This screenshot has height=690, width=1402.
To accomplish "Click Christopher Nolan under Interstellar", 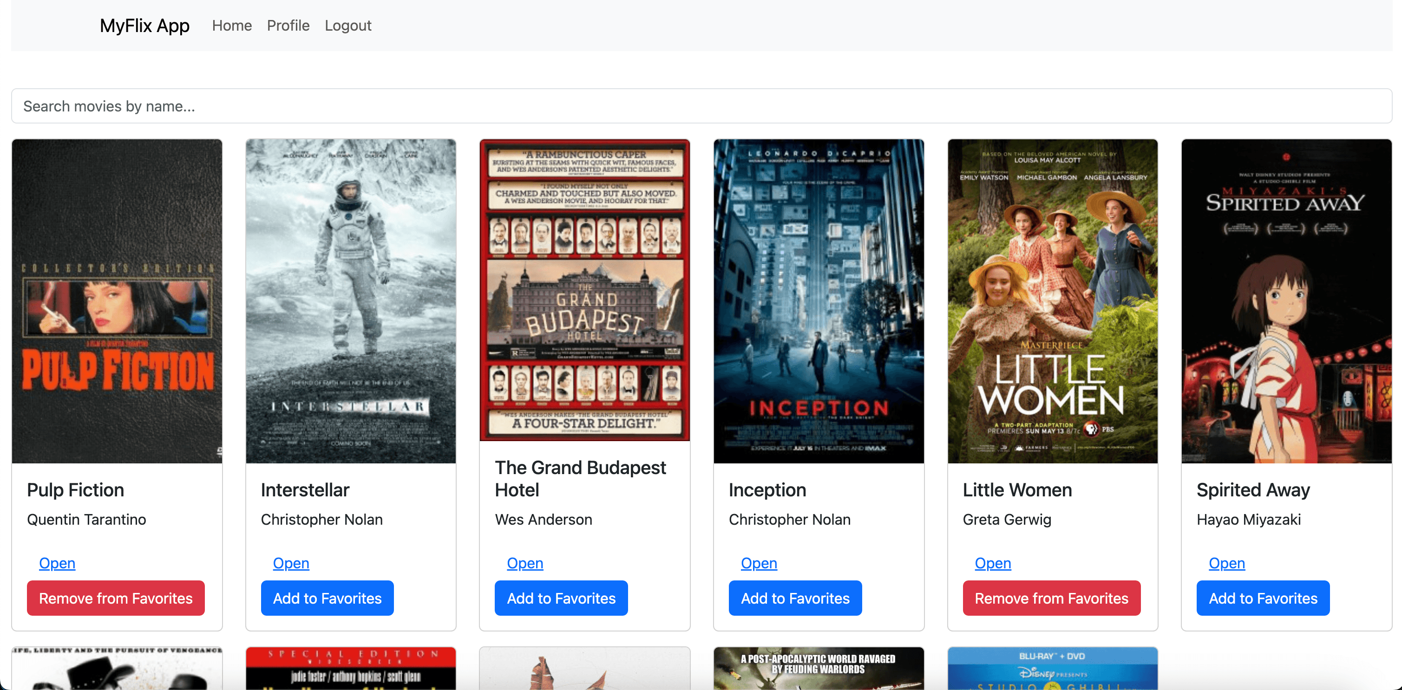I will (x=321, y=519).
